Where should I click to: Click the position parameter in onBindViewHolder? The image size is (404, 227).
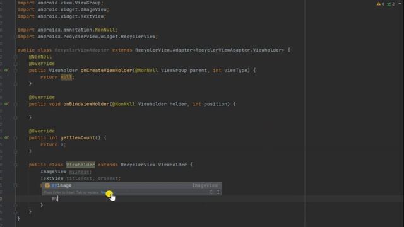point(215,104)
